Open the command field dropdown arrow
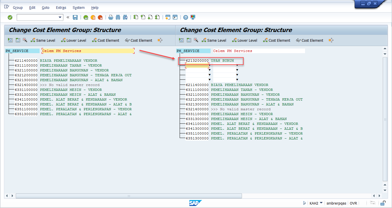The image size is (392, 208). point(60,17)
